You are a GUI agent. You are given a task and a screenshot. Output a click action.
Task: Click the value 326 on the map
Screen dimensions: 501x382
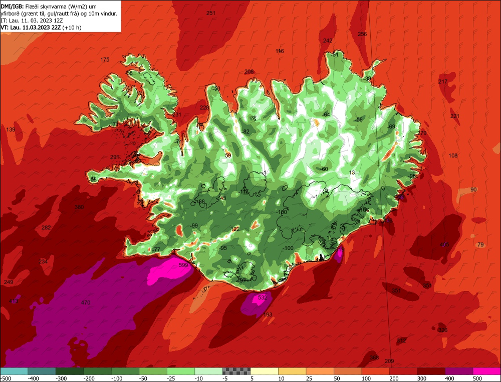(x=443, y=330)
